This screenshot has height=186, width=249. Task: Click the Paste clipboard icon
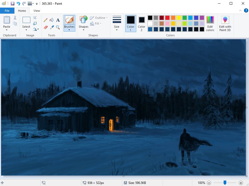(x=7, y=20)
